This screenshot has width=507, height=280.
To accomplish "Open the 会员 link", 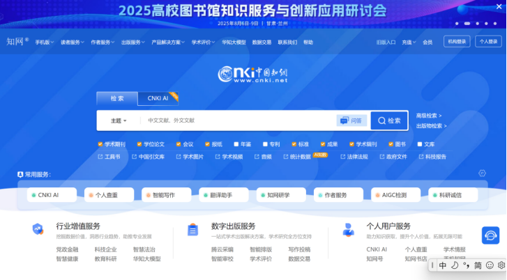I will (427, 42).
